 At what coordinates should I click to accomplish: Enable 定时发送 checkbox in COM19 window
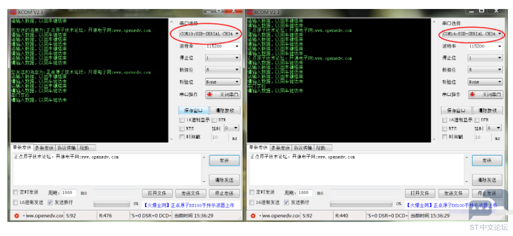click(x=15, y=192)
